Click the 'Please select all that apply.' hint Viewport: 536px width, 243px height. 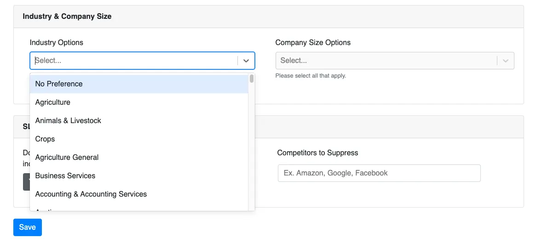[311, 76]
